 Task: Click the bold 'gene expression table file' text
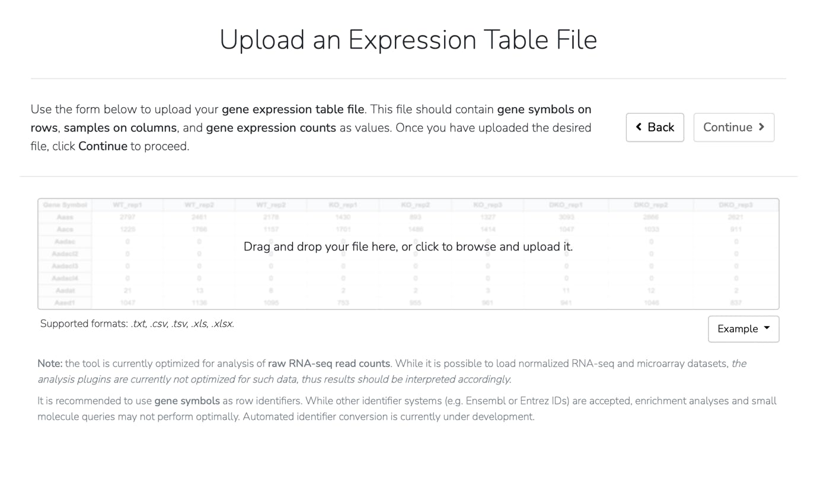[293, 110]
